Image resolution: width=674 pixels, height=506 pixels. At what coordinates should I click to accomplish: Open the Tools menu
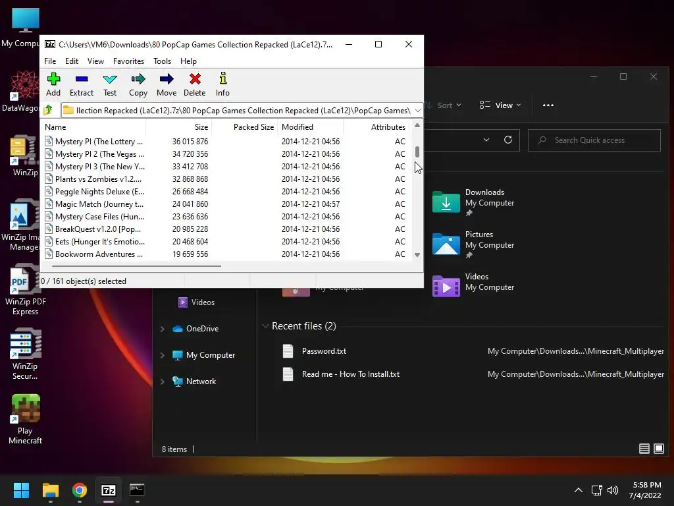coord(162,61)
